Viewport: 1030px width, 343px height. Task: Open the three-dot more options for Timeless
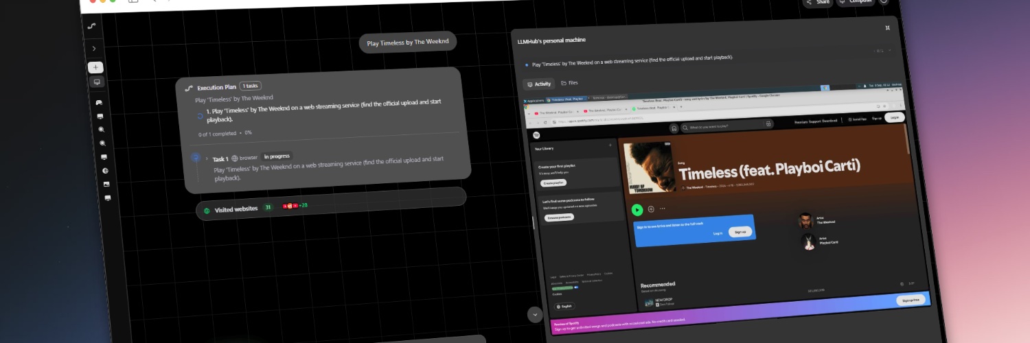[x=663, y=209]
